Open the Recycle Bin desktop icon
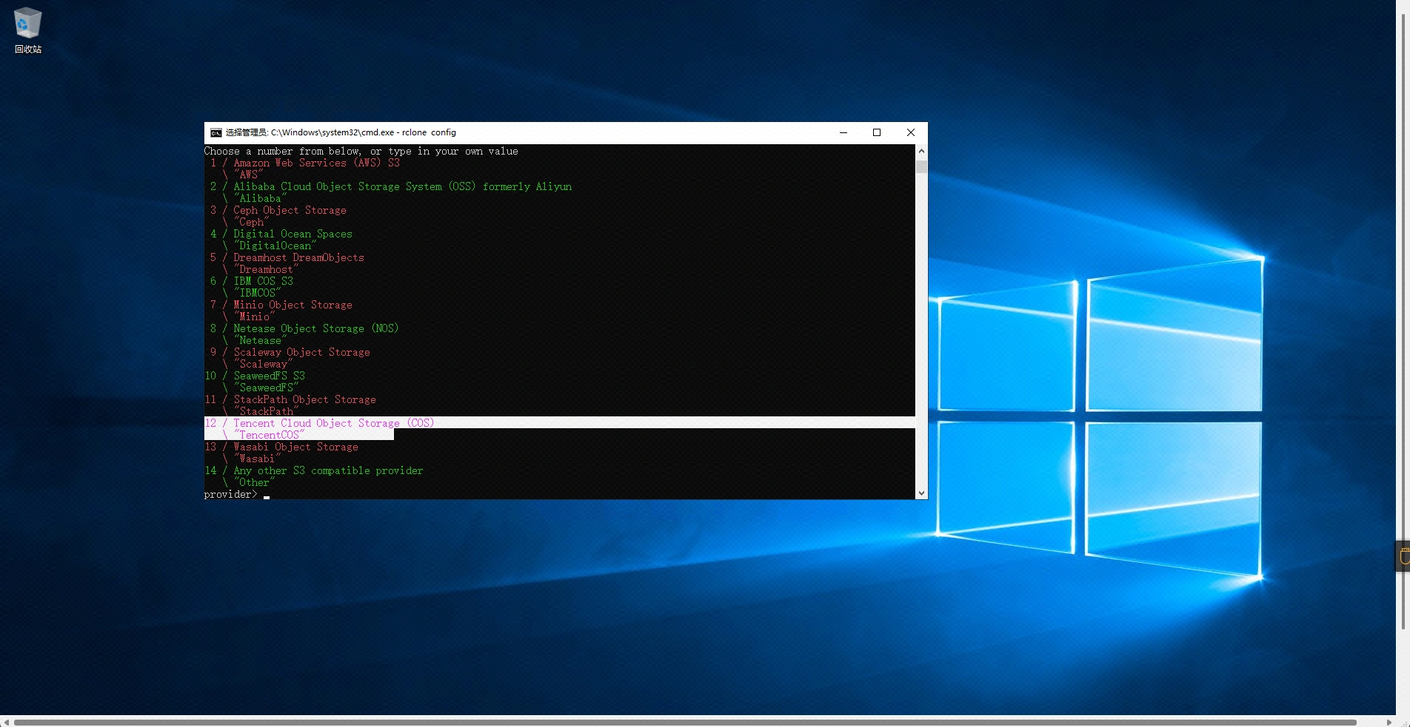 [x=28, y=30]
